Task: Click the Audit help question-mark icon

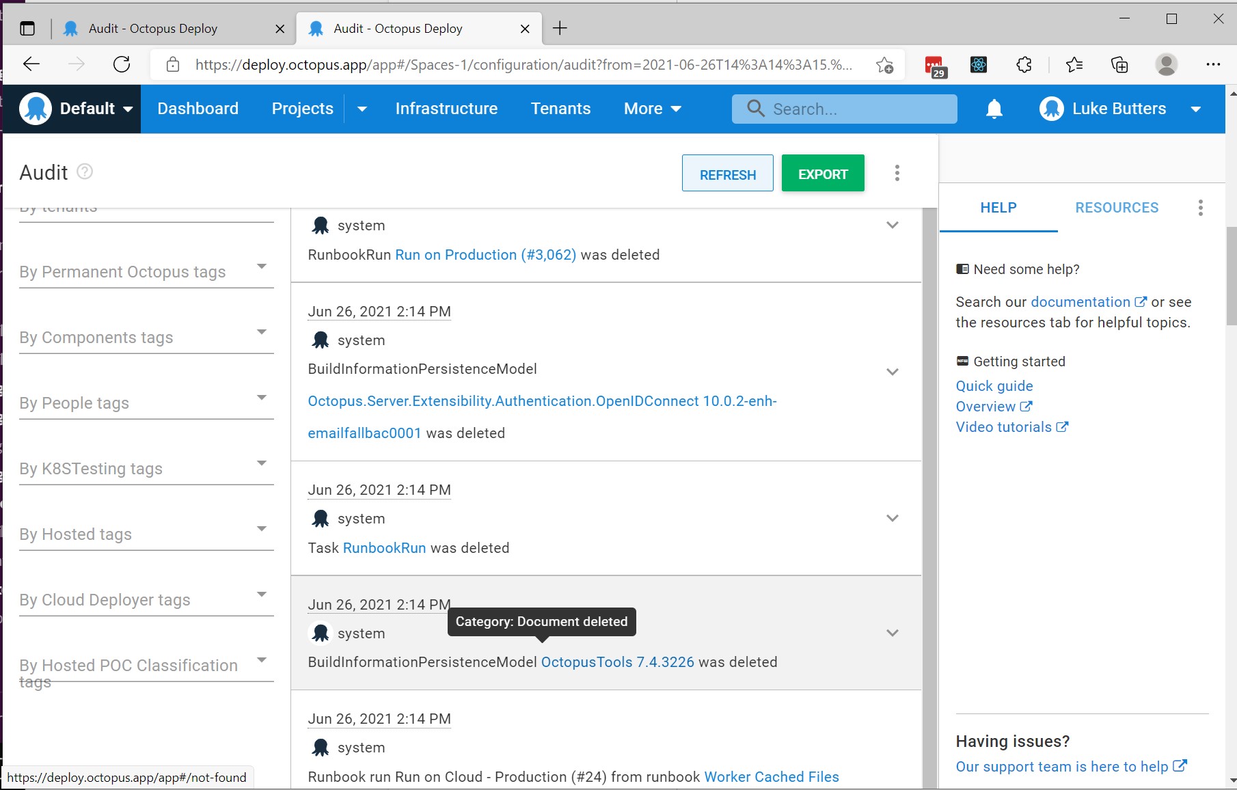Action: click(x=84, y=172)
